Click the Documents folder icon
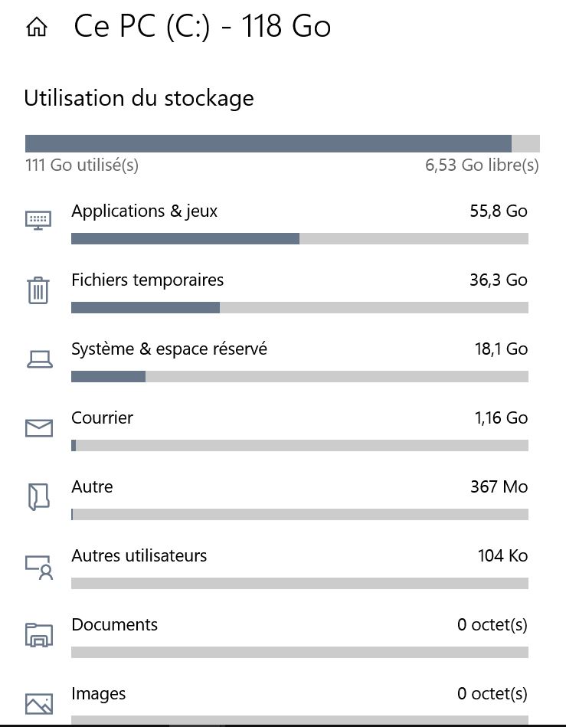Screen dimensions: 566x727 click(x=39, y=635)
